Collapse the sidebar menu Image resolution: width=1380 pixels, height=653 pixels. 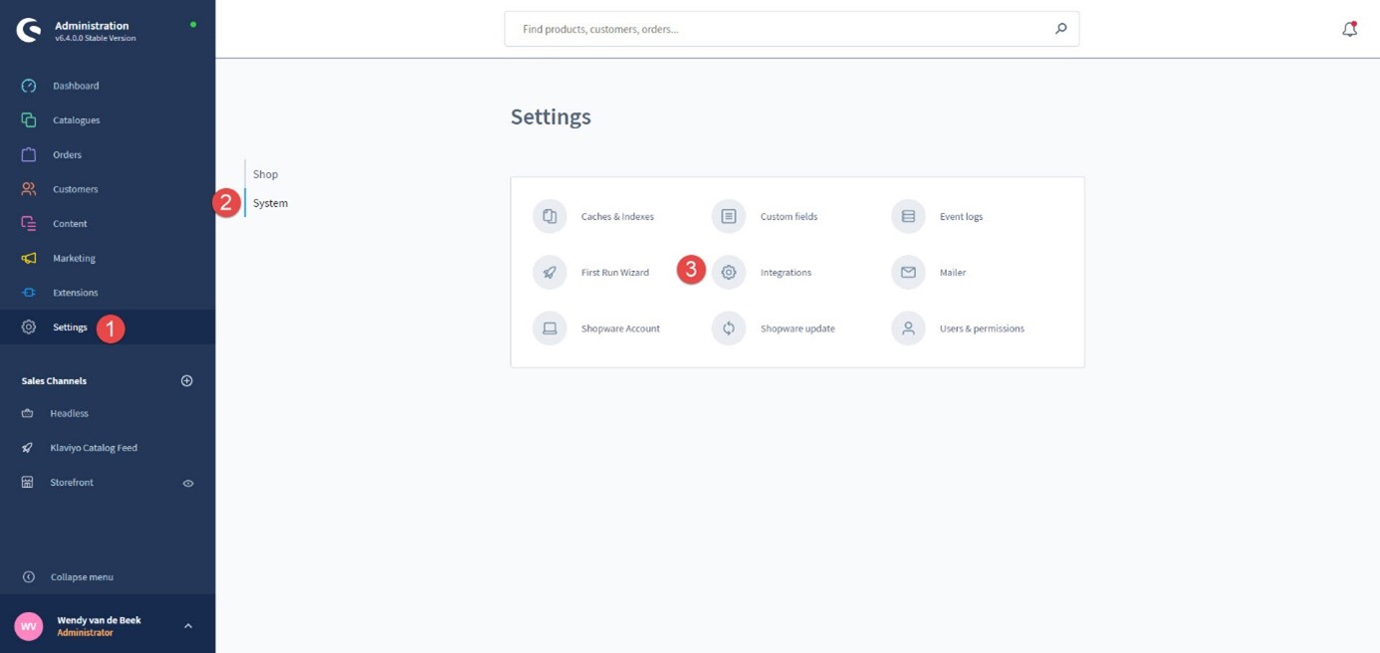[81, 577]
